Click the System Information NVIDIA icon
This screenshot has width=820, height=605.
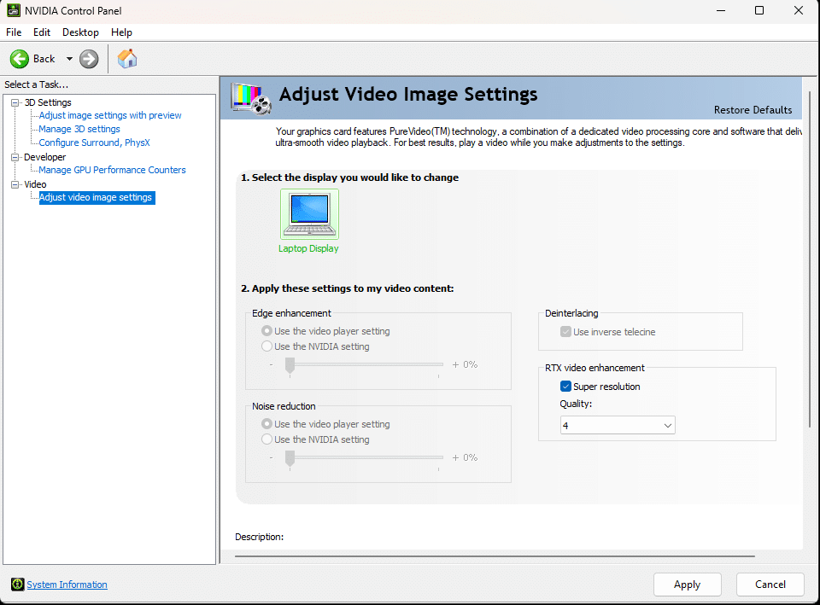[17, 585]
